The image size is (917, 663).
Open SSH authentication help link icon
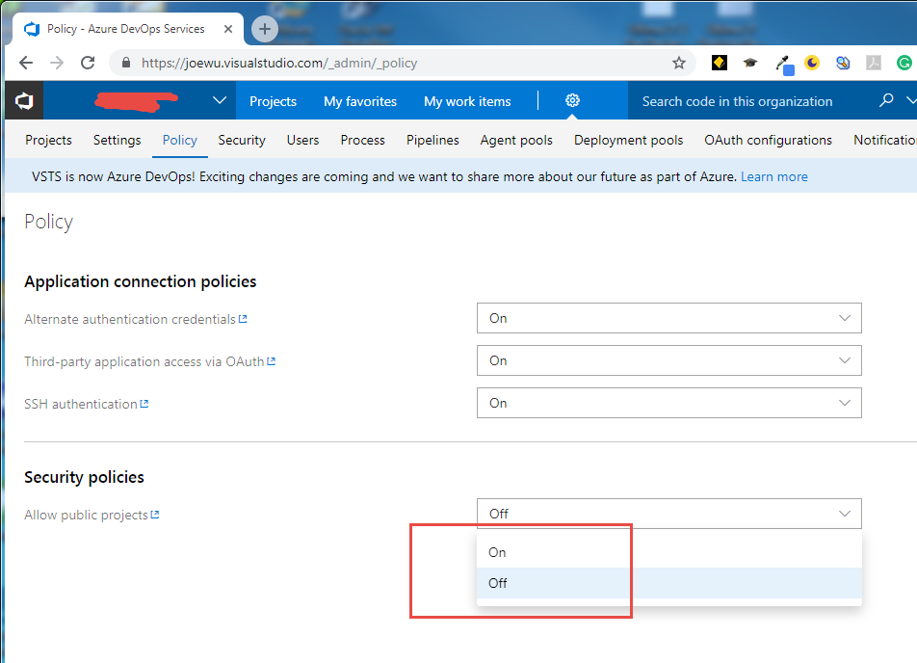[x=144, y=404]
